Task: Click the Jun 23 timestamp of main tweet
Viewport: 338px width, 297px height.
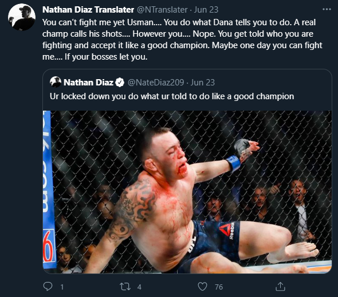Action: (x=206, y=10)
